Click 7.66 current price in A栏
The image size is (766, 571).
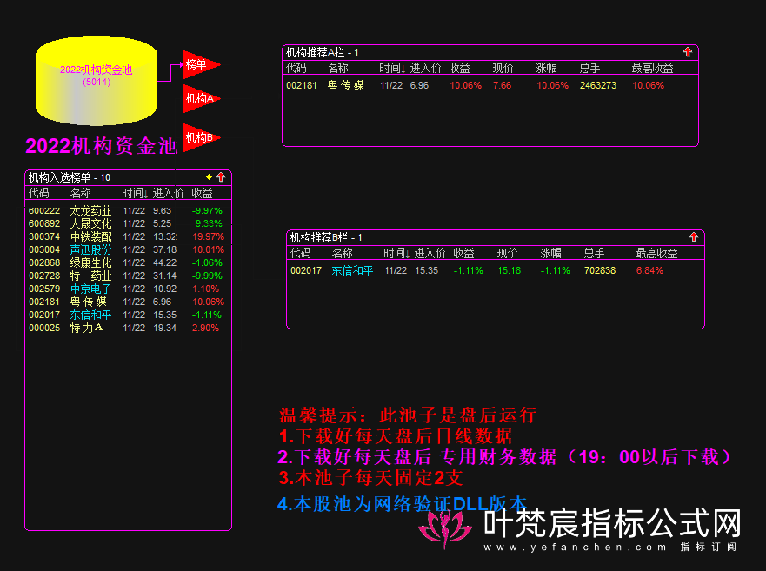tap(503, 85)
